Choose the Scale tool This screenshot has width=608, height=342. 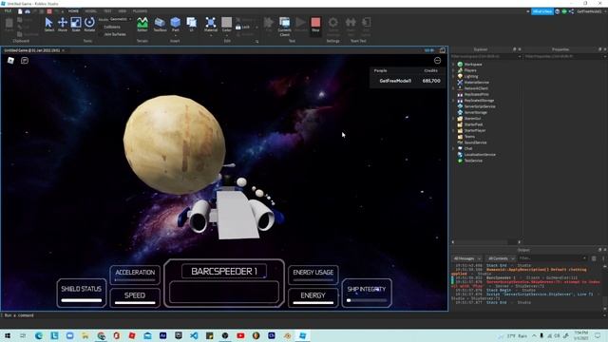tap(76, 24)
